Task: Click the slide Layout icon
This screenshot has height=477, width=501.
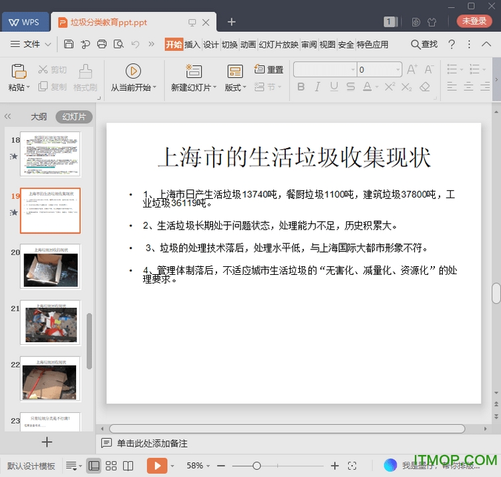Action: tap(235, 71)
